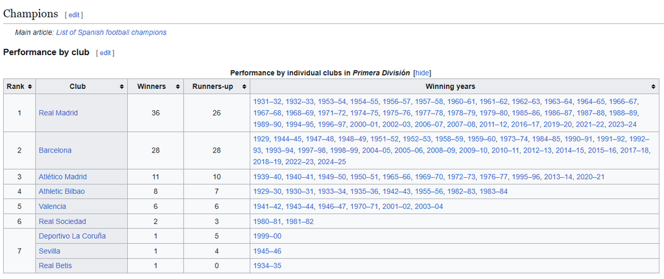Viewport: 664px width, 279px height.
Task: Open the 2017–18 season link
Action: tap(635, 151)
